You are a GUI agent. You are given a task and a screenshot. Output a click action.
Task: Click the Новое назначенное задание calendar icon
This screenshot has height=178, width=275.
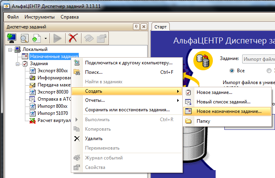(188, 111)
